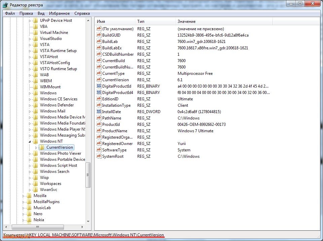Expand the Windows Photo Viewer key
The image size is (323, 241).
30,154
